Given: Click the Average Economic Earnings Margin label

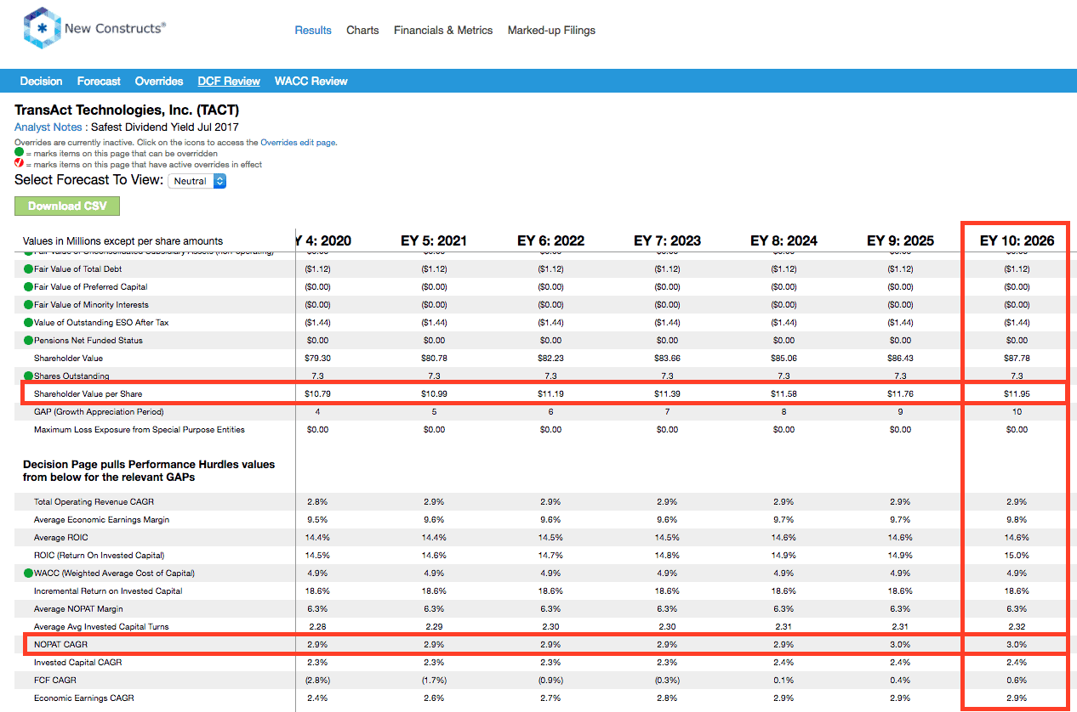Looking at the screenshot, I should click(x=101, y=520).
